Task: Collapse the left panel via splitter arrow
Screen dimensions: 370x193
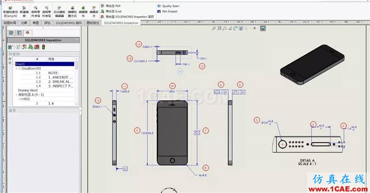Action: pyautogui.click(x=81, y=110)
